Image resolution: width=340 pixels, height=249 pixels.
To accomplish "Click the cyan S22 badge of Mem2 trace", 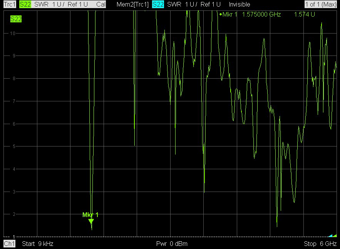I will (x=158, y=5).
